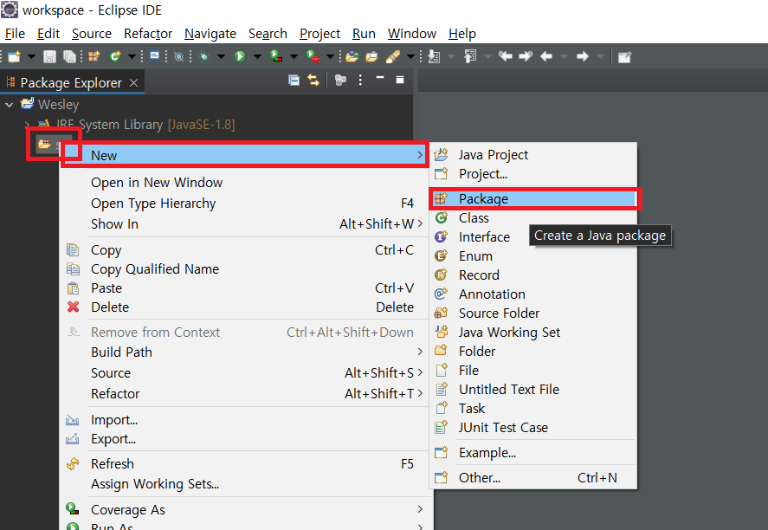Collapse the Wesley project tree node

point(10,105)
